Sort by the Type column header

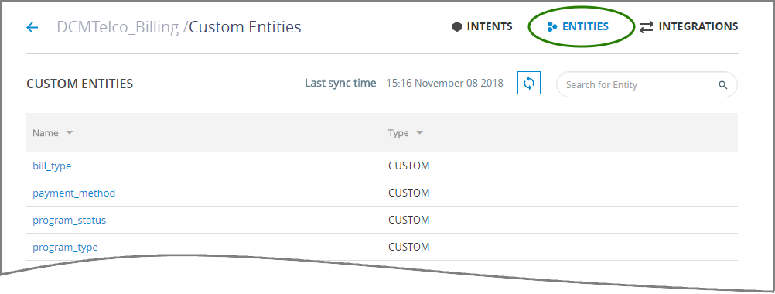pyautogui.click(x=398, y=133)
